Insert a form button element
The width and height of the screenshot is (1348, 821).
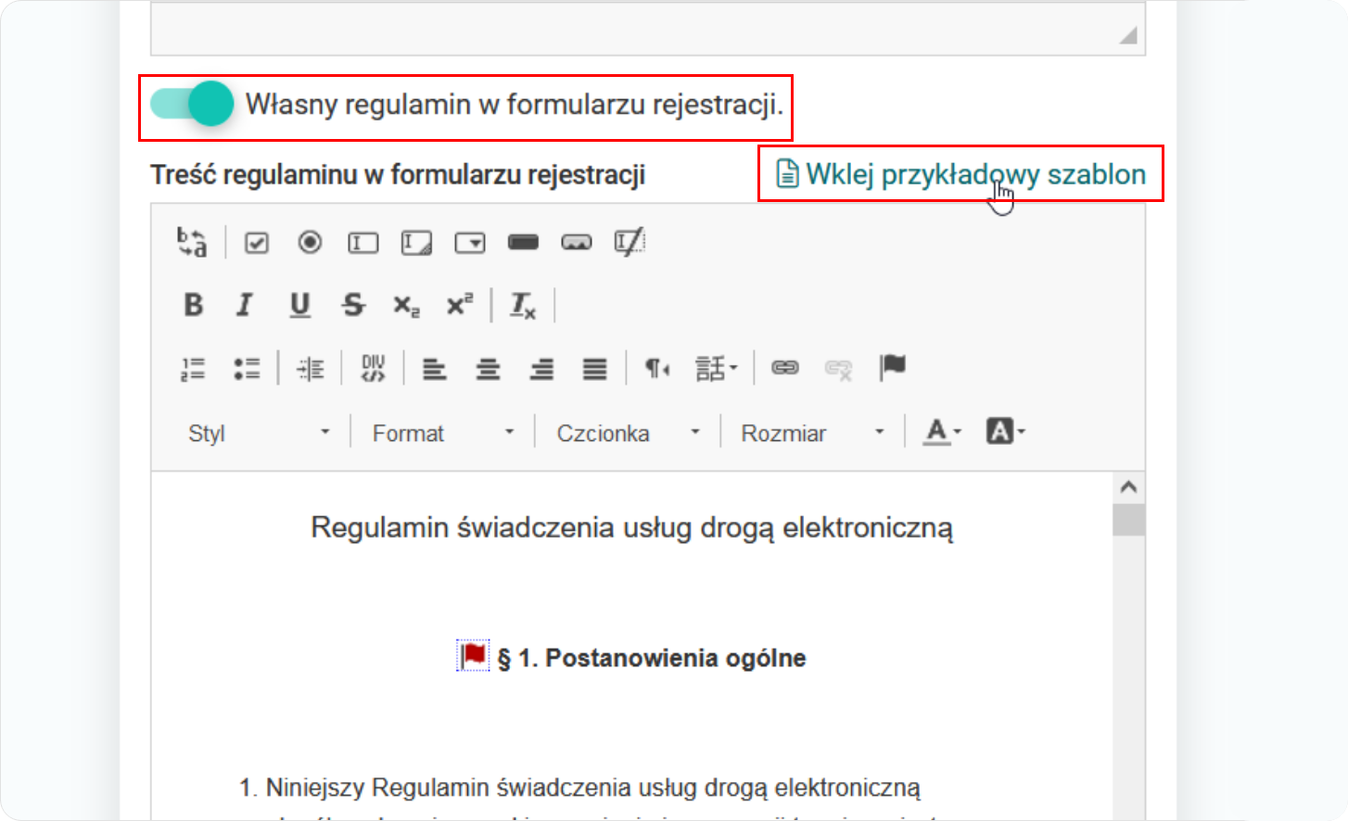point(523,243)
